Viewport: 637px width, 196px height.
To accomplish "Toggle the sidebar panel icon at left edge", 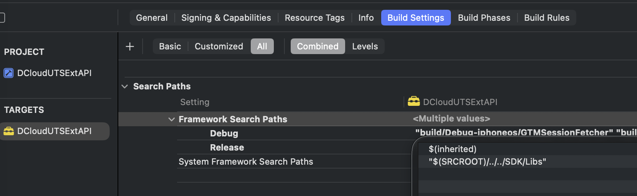I will [x=2, y=18].
